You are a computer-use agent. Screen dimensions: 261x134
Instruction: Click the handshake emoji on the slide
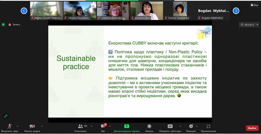110,78
